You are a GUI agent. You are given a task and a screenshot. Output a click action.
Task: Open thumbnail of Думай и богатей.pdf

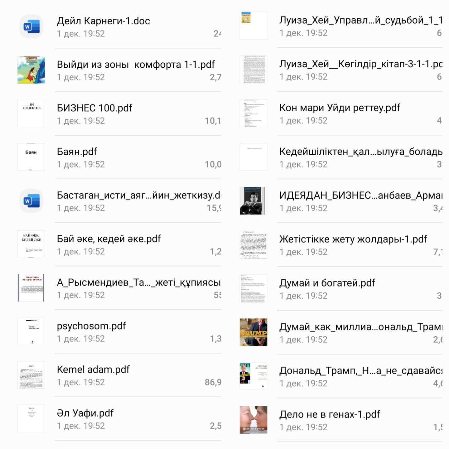[253, 288]
